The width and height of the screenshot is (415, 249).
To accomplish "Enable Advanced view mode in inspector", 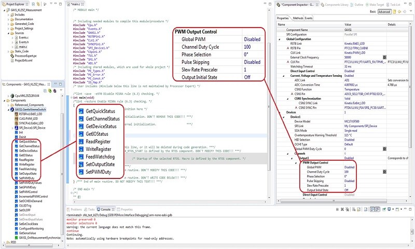I will [x=384, y=11].
